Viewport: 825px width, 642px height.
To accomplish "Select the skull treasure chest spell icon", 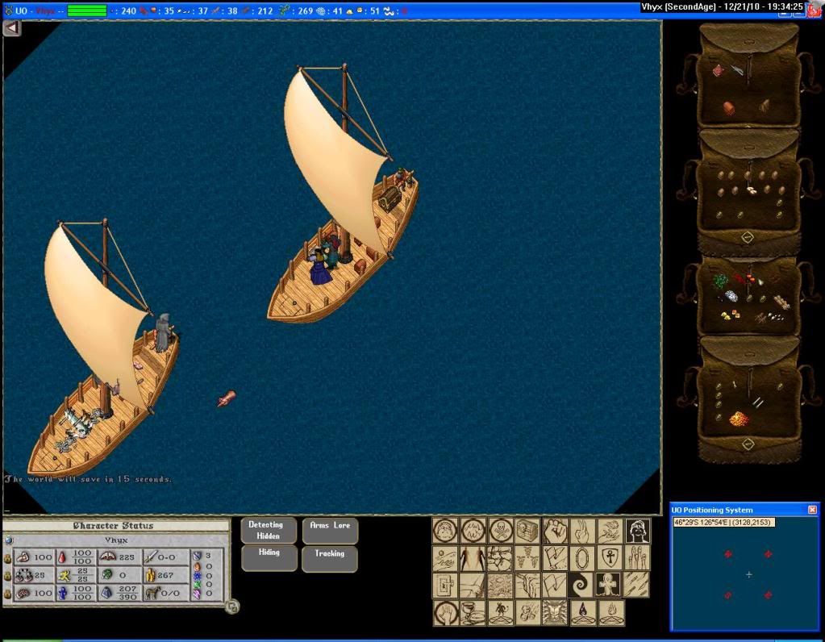I will 527,531.
